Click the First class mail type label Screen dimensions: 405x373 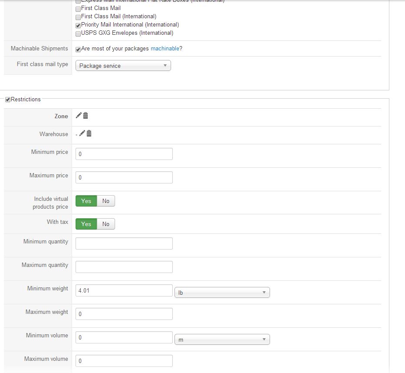[43, 64]
